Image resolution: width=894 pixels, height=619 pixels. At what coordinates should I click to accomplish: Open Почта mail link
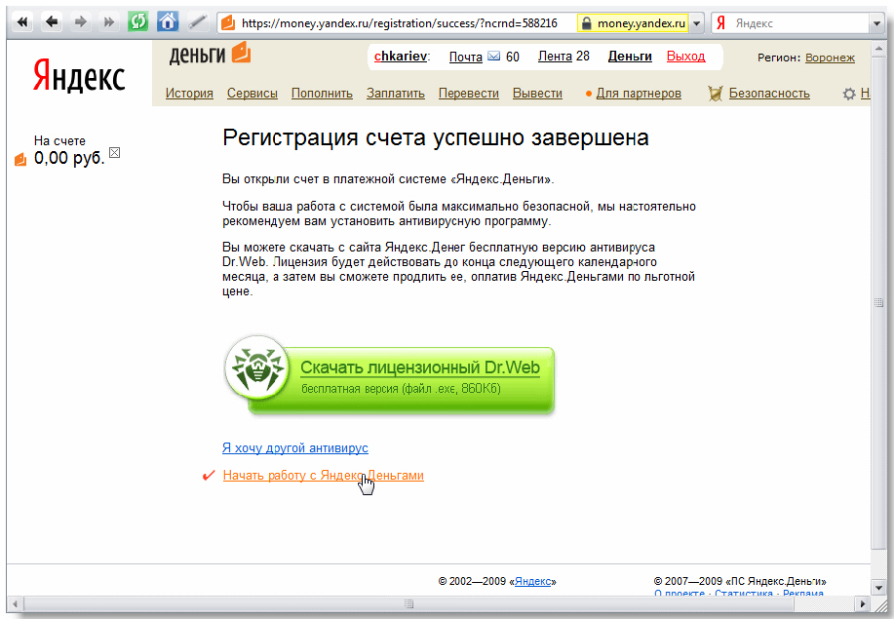[466, 57]
